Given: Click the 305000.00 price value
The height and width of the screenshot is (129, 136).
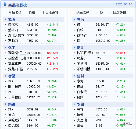Looking at the screenshot, I should [x=34, y=64].
